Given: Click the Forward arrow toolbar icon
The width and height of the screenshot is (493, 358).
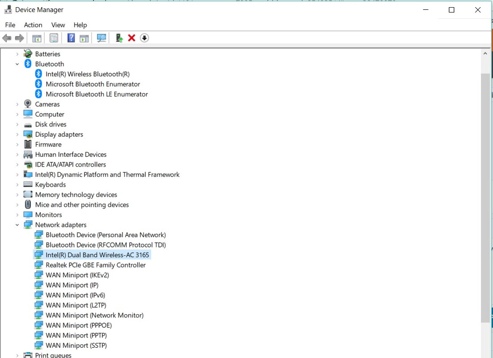Looking at the screenshot, I should point(20,38).
